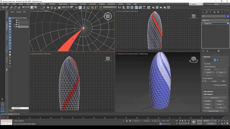This screenshot has height=129, width=230.
Task: Click the Flip button
Action: pos(221,107)
